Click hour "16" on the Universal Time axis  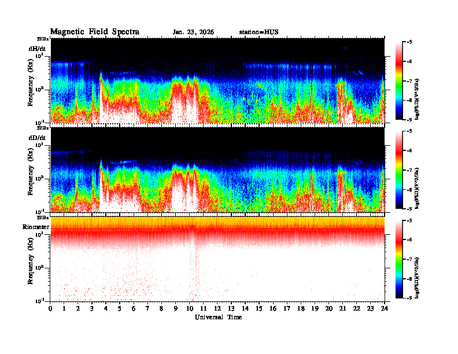coord(273,308)
